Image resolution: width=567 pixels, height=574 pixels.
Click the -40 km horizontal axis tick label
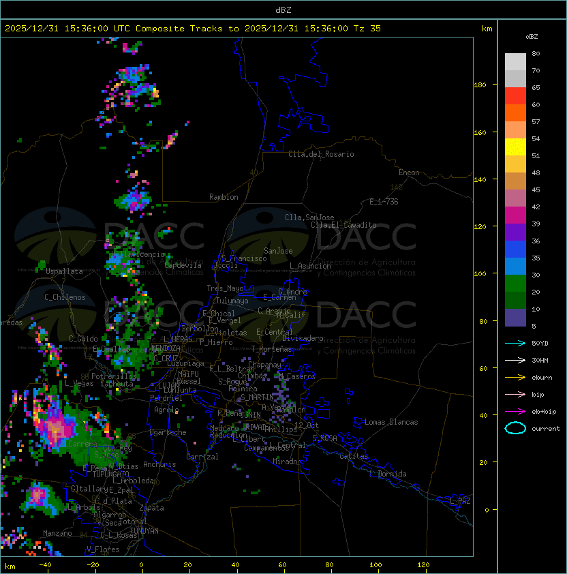(x=46, y=565)
